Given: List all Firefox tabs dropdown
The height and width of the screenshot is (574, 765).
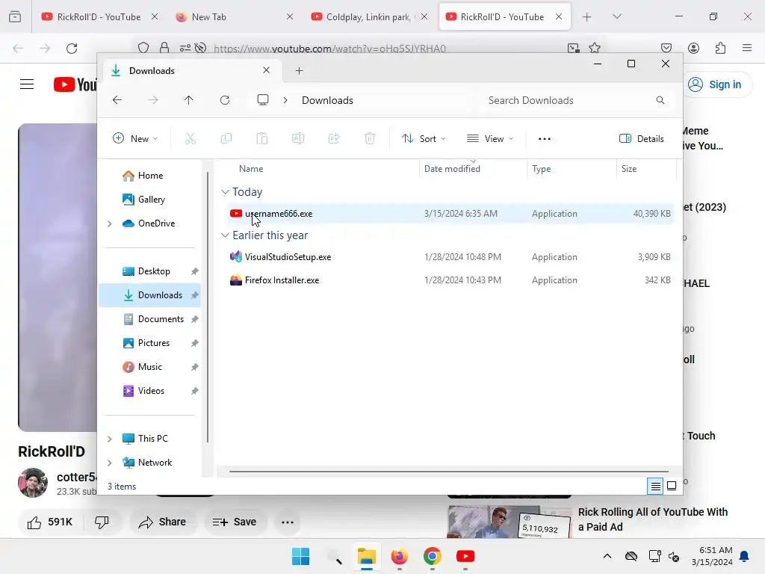Looking at the screenshot, I should click(x=617, y=16).
